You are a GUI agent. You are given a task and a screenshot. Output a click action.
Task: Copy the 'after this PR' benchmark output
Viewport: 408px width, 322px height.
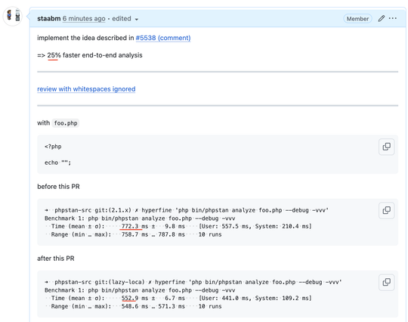(x=386, y=282)
